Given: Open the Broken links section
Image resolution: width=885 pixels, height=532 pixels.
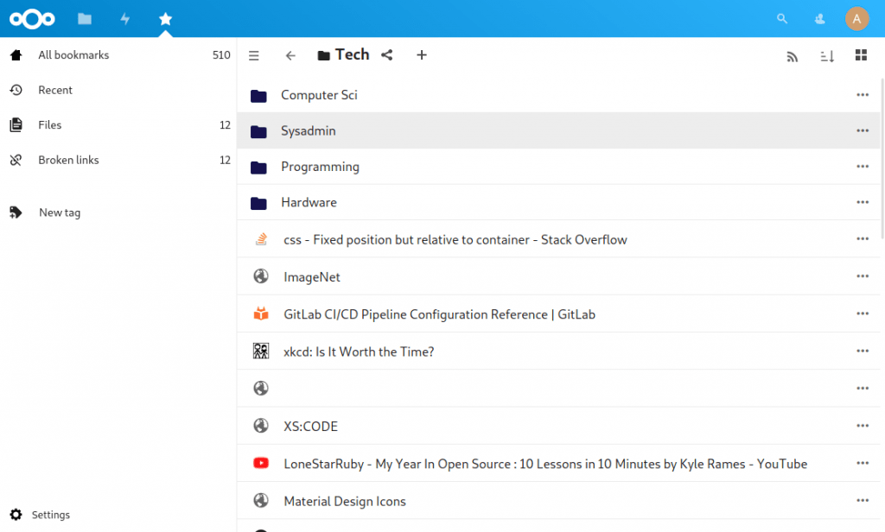Looking at the screenshot, I should coord(67,160).
